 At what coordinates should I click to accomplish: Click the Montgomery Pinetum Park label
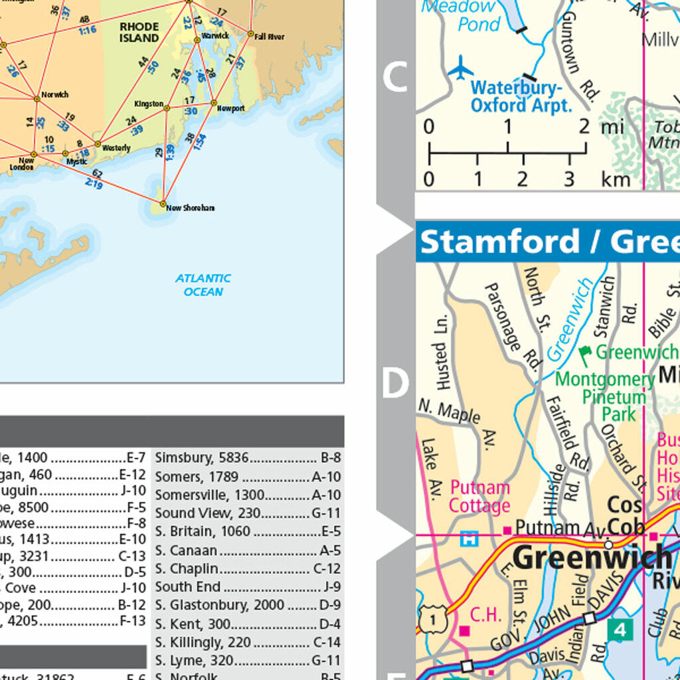[606, 396]
